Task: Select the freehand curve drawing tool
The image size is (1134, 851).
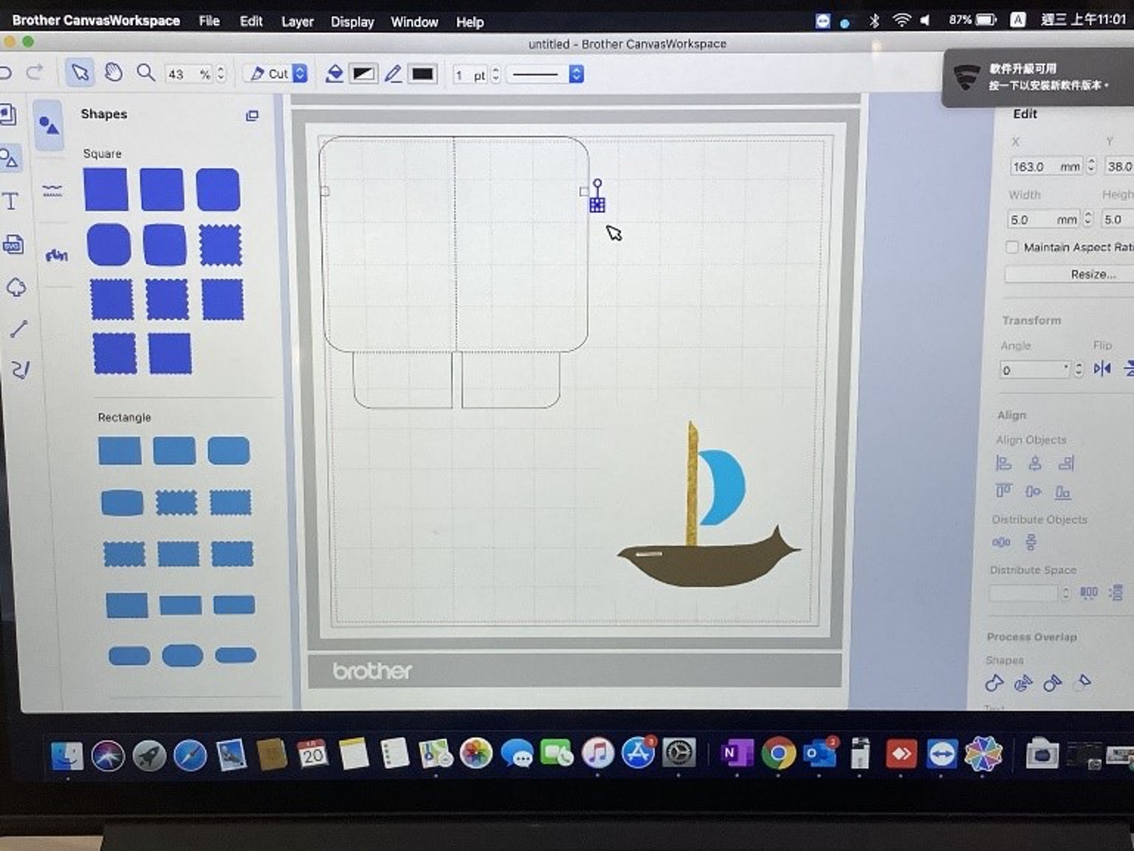Action: pos(20,370)
